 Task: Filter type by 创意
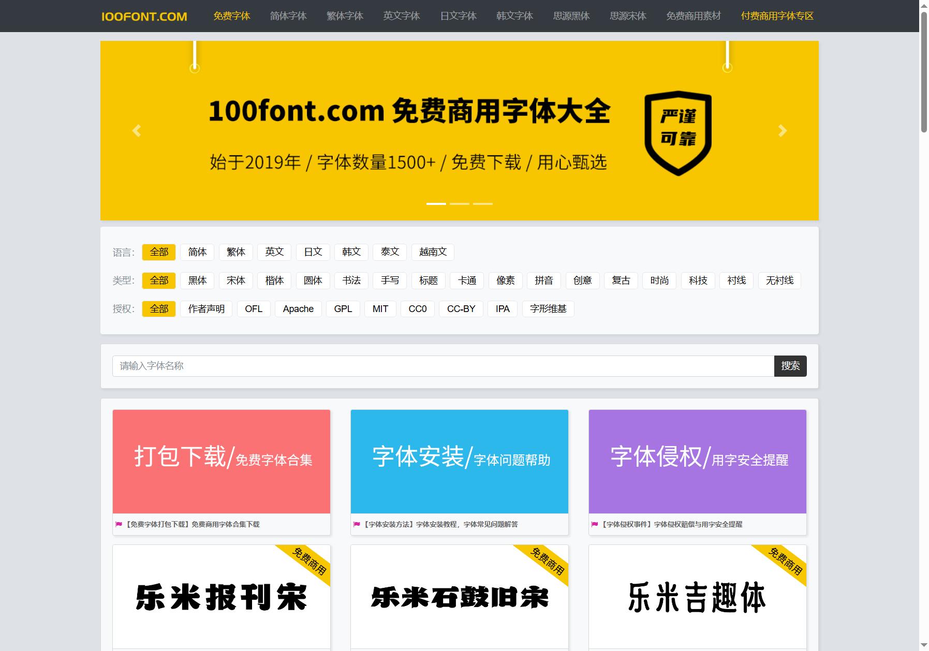tap(583, 280)
